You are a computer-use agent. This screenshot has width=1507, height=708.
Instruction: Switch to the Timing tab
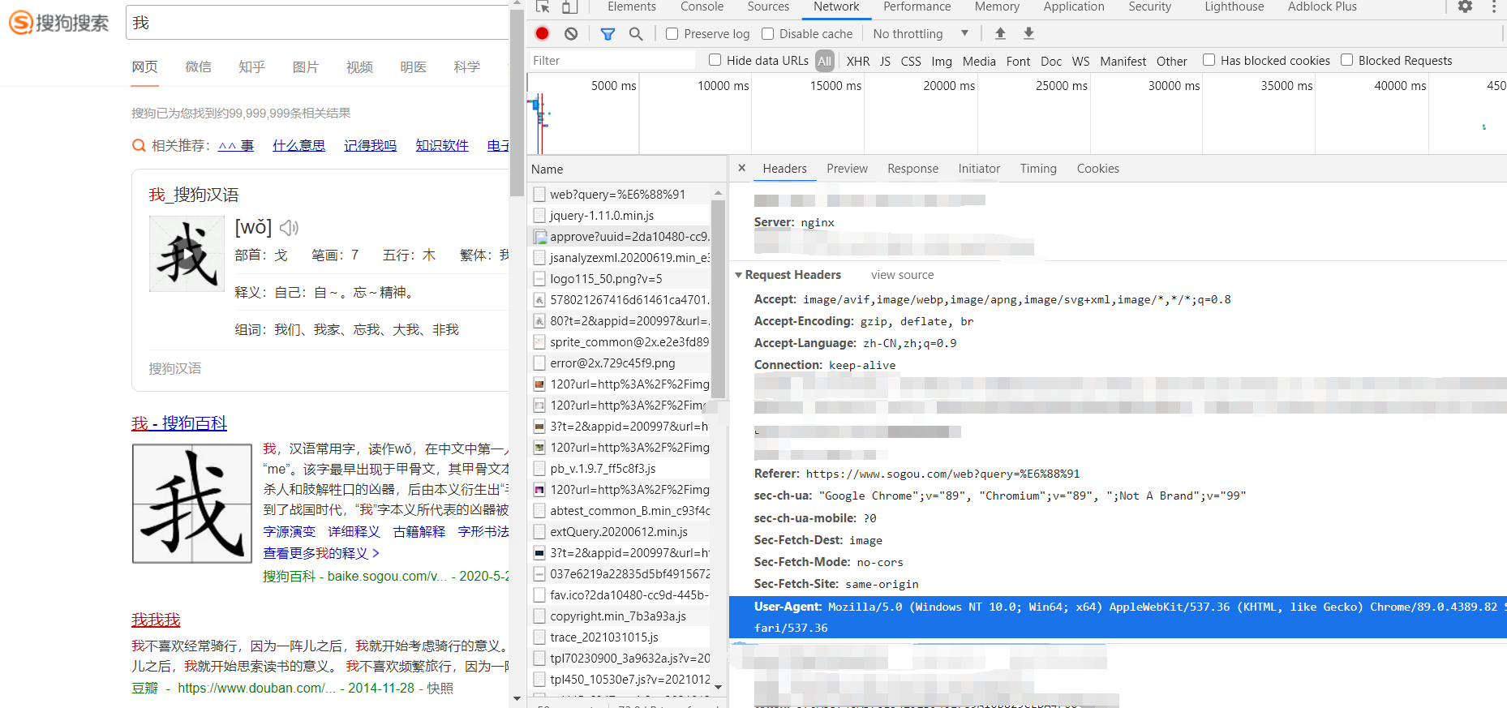[1038, 169]
